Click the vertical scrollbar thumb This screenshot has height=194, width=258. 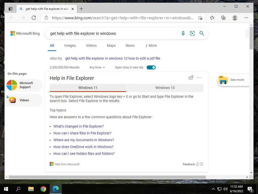click(251, 38)
